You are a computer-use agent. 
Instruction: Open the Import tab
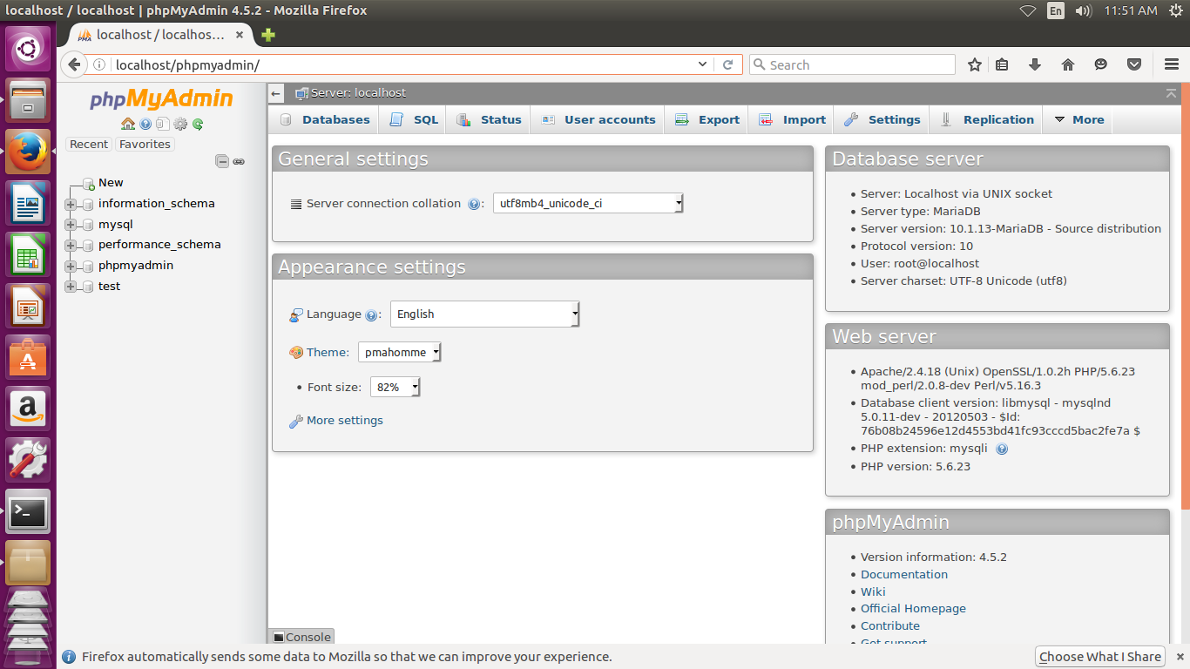[x=792, y=120]
